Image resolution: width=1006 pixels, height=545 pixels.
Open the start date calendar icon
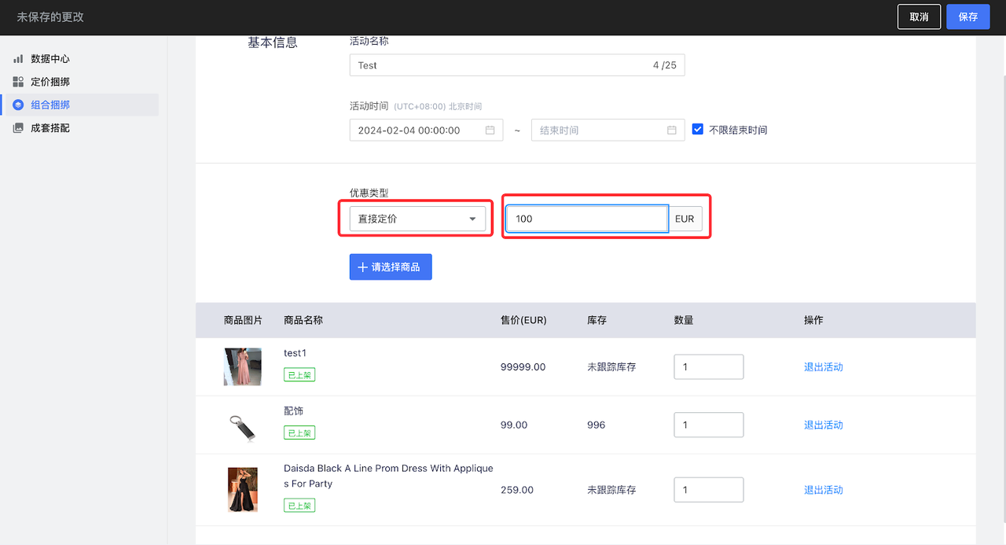[x=491, y=130]
